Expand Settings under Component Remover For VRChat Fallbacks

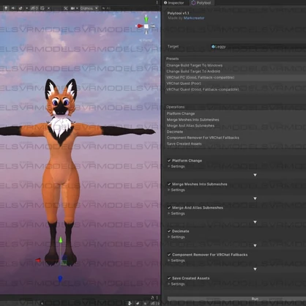click(176, 261)
